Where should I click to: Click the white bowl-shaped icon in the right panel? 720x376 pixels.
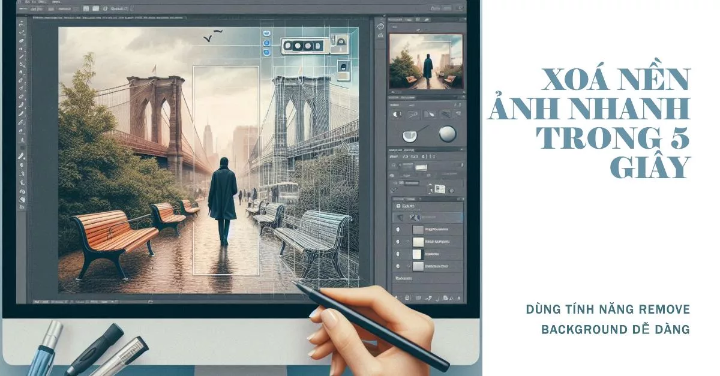[x=409, y=135]
